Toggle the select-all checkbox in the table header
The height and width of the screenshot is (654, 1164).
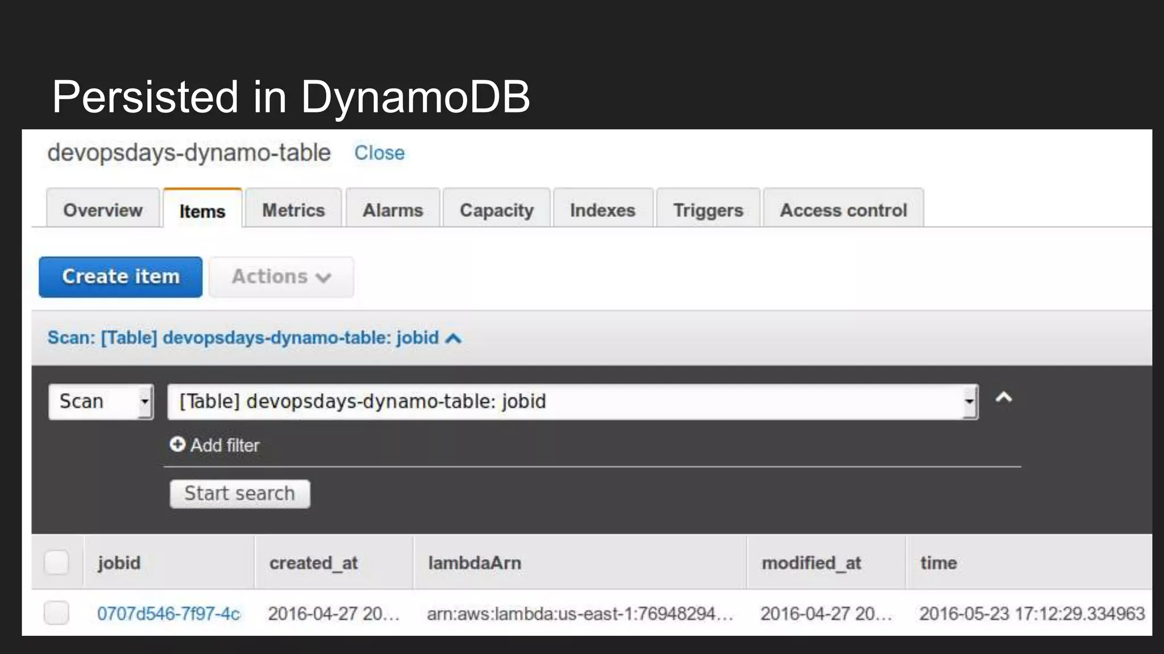pyautogui.click(x=56, y=563)
